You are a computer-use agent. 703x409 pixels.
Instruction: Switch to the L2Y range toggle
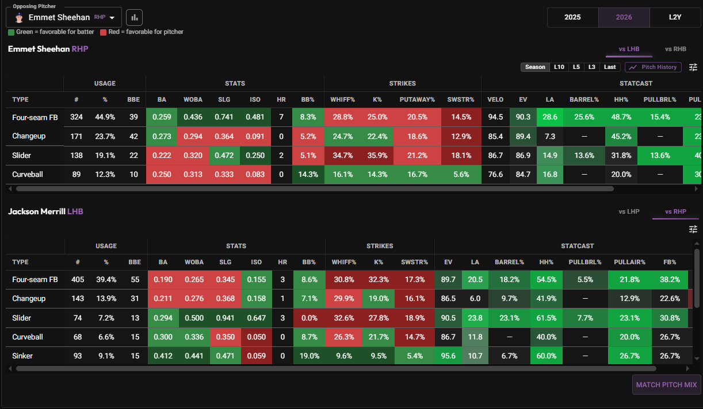click(x=675, y=17)
